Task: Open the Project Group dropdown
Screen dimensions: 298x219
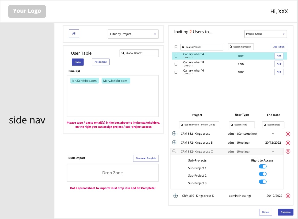Action: pos(265,34)
